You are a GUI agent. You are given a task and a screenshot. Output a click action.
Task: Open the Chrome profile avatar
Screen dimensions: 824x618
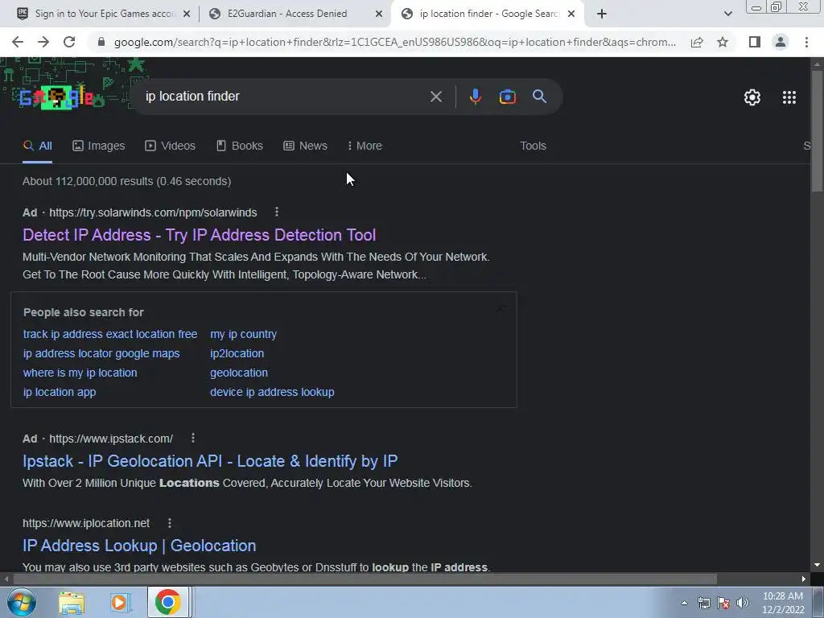[781, 42]
